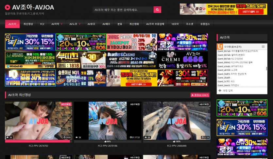Open the chat hamburger menu icon
Image resolution: width=273 pixels, height=159 pixels.
(x=263, y=47)
